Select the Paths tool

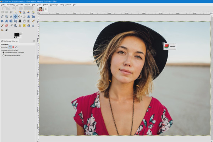[33, 12]
